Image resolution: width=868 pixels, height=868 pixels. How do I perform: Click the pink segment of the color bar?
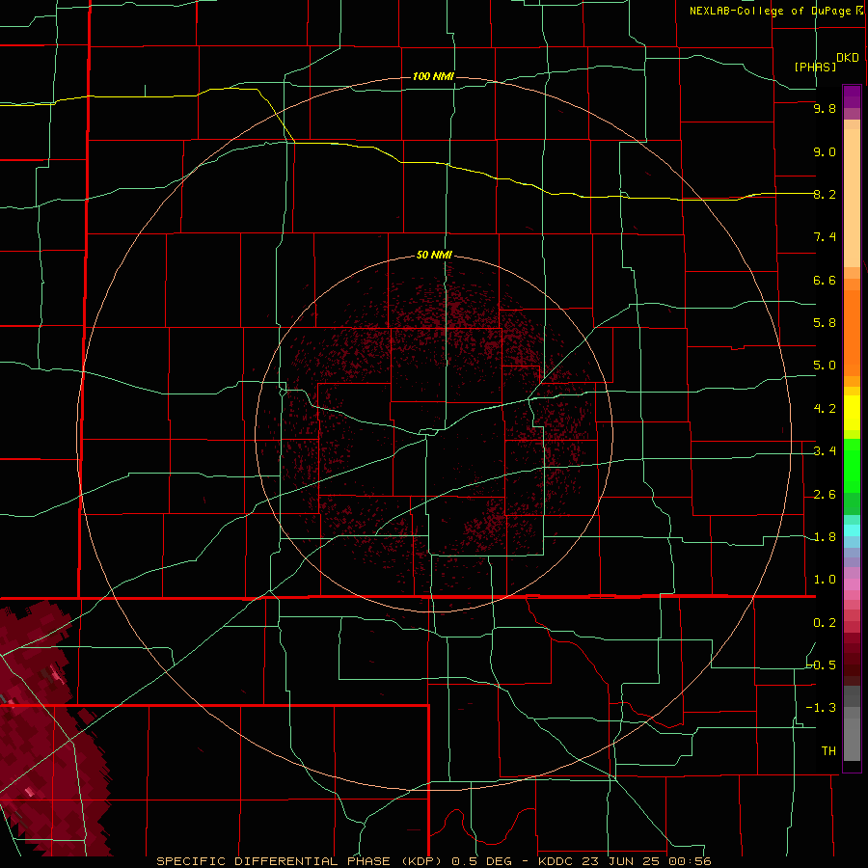tap(852, 584)
